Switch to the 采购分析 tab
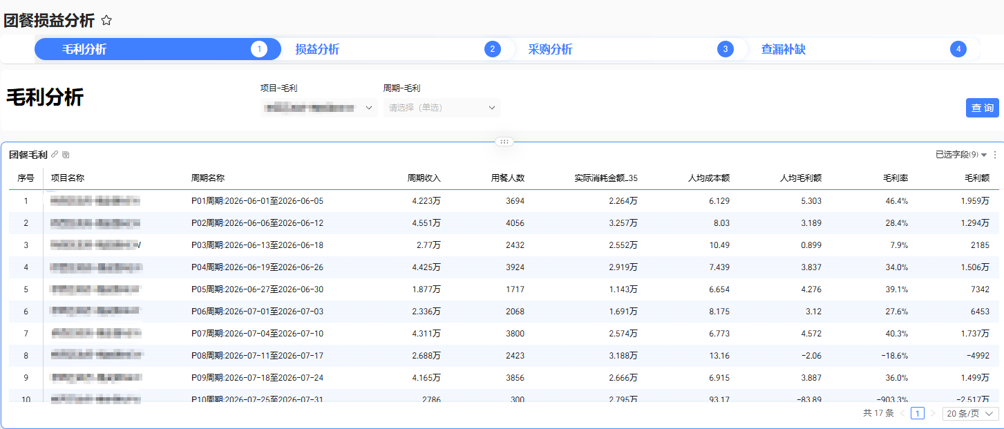1004x429 pixels. click(x=550, y=49)
